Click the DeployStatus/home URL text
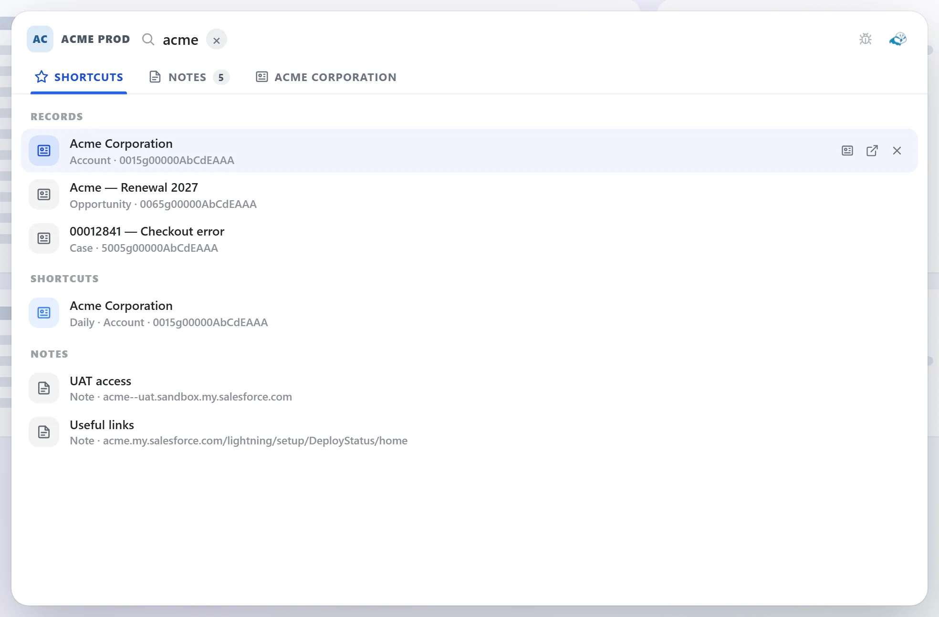Screen dimensions: 939x617 (255, 441)
